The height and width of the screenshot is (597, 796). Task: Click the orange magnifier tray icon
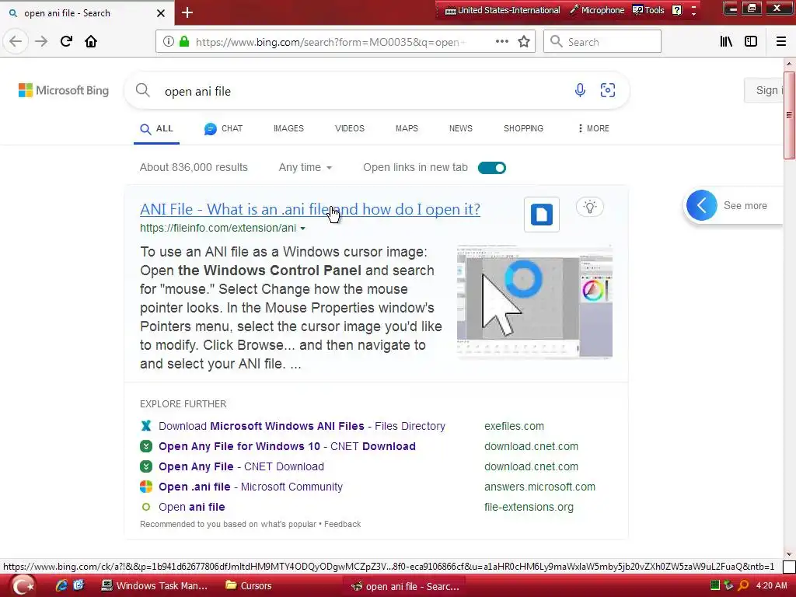coord(743,586)
